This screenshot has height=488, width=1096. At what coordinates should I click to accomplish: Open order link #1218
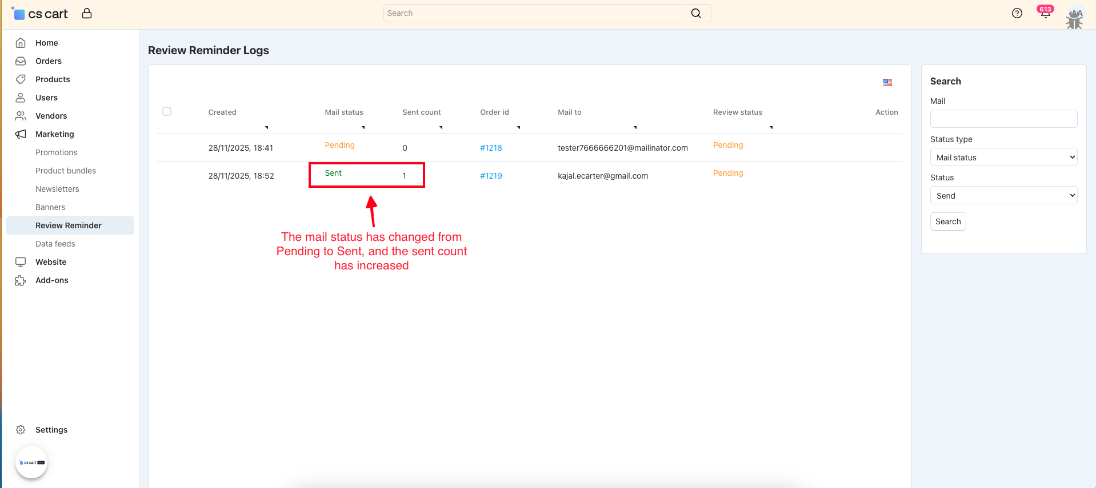click(x=491, y=148)
